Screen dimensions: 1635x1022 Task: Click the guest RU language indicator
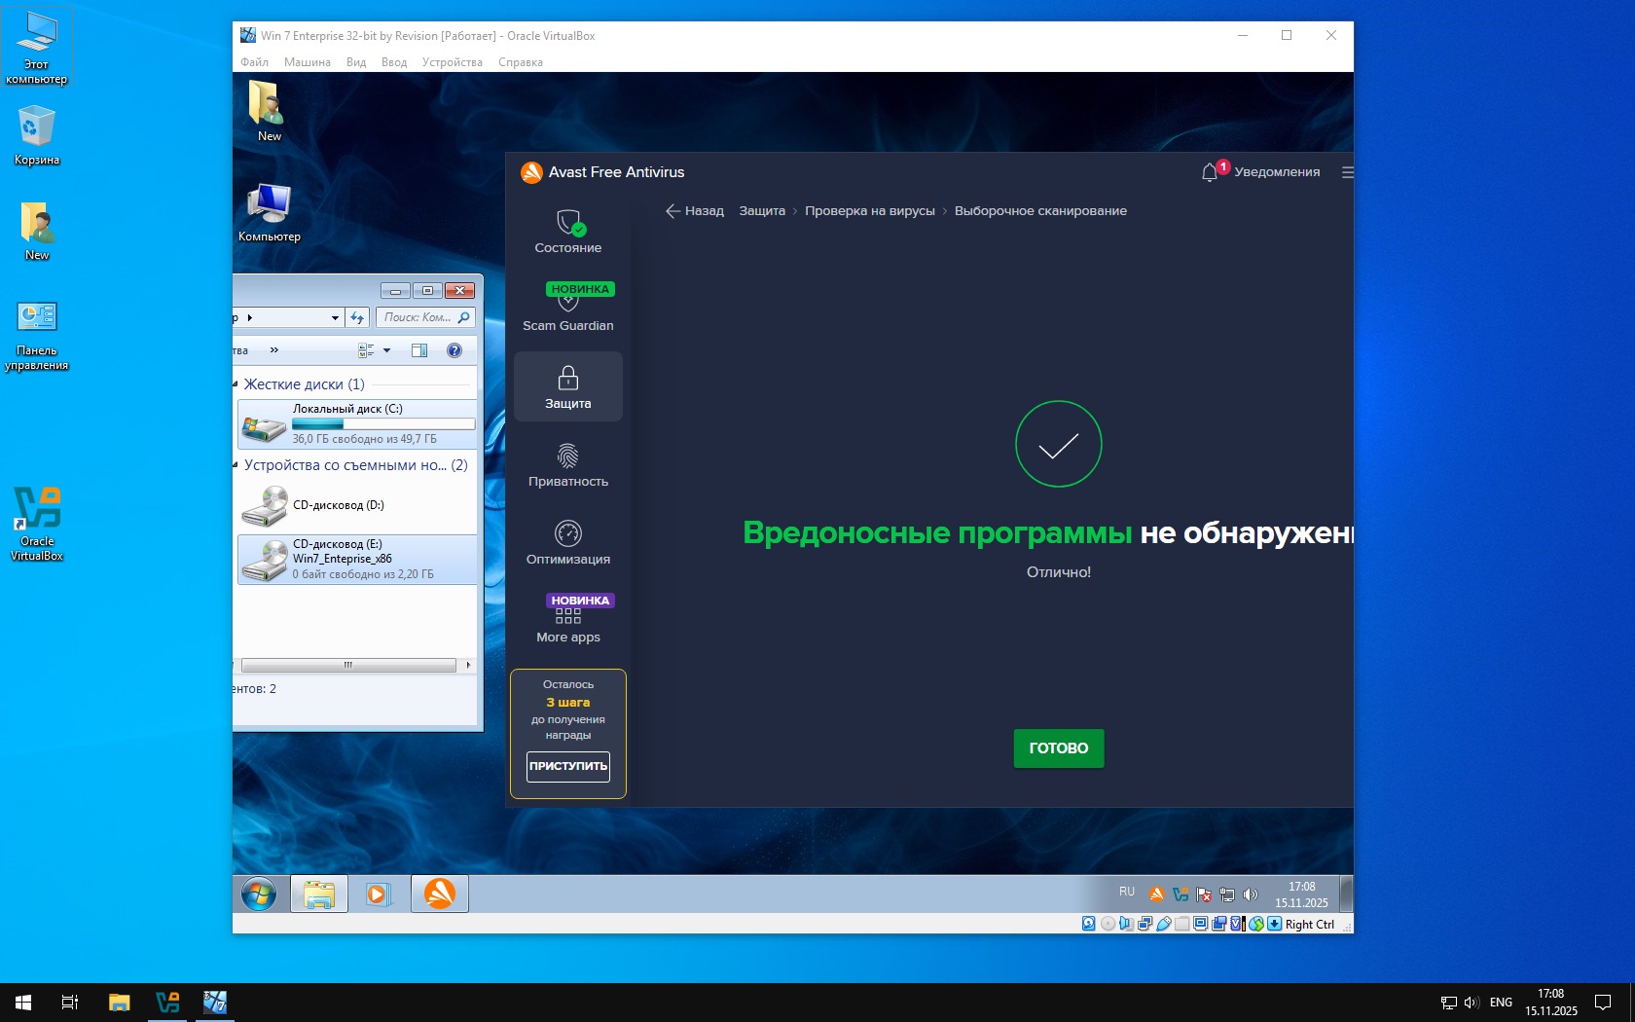[1127, 892]
